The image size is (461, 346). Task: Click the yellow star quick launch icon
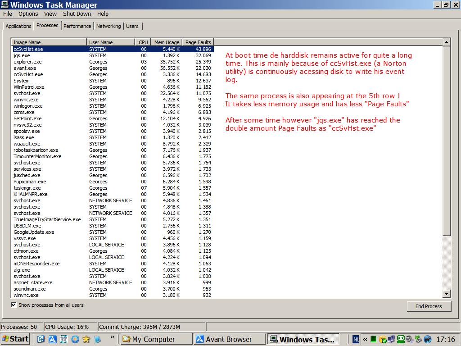coord(86,339)
